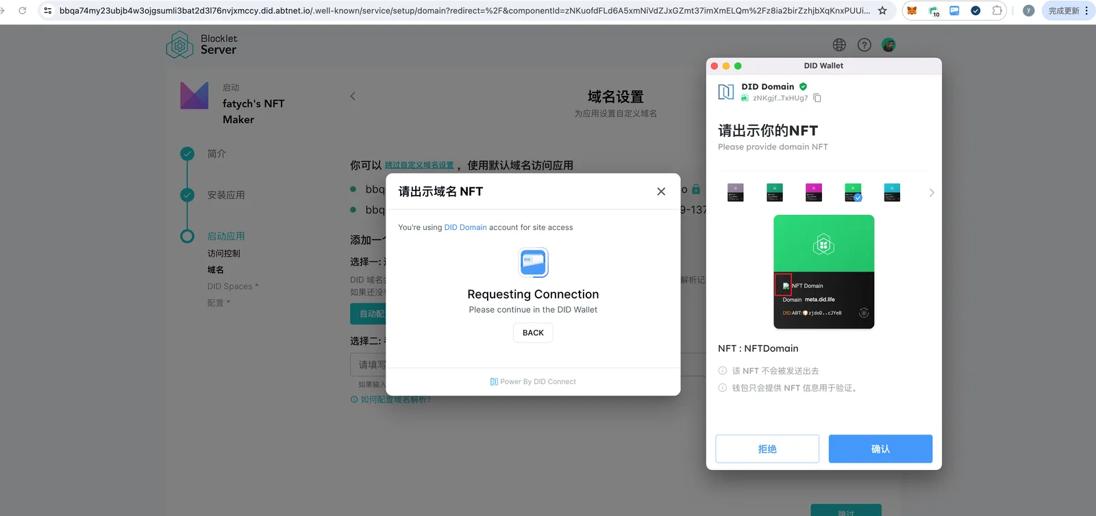Open the Blocklet Server logo home
This screenshot has width=1096, height=516.
[201, 44]
